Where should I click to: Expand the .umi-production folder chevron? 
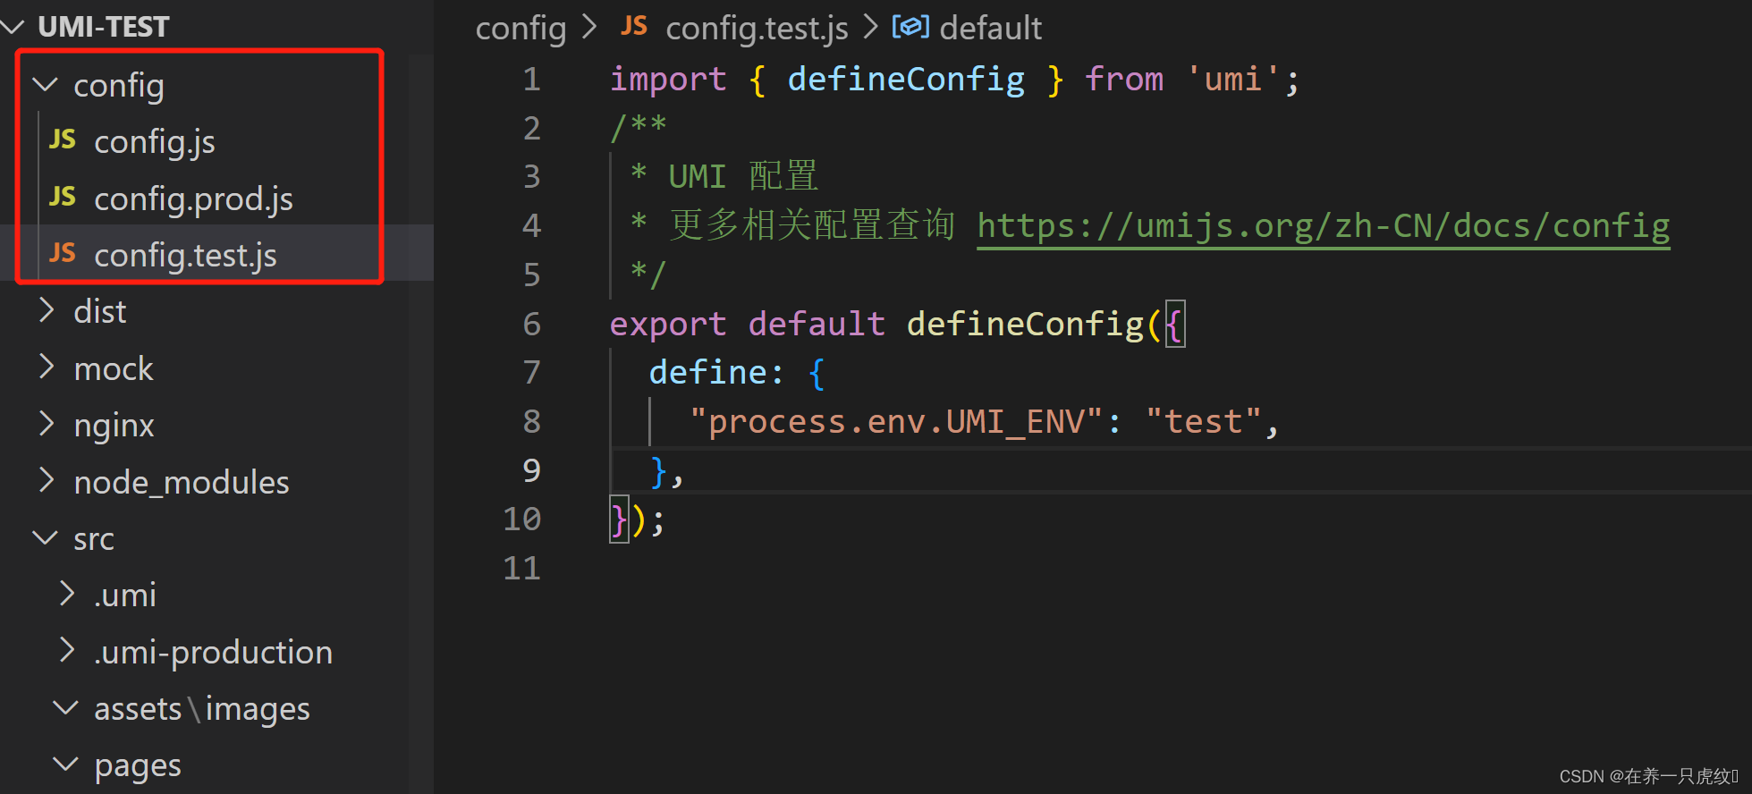66,650
